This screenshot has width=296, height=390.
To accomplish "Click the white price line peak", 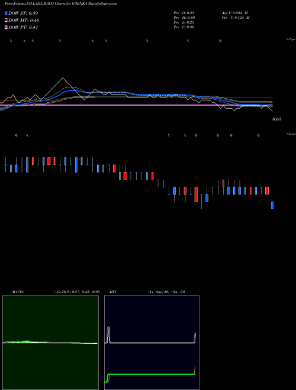I will click(x=62, y=78).
